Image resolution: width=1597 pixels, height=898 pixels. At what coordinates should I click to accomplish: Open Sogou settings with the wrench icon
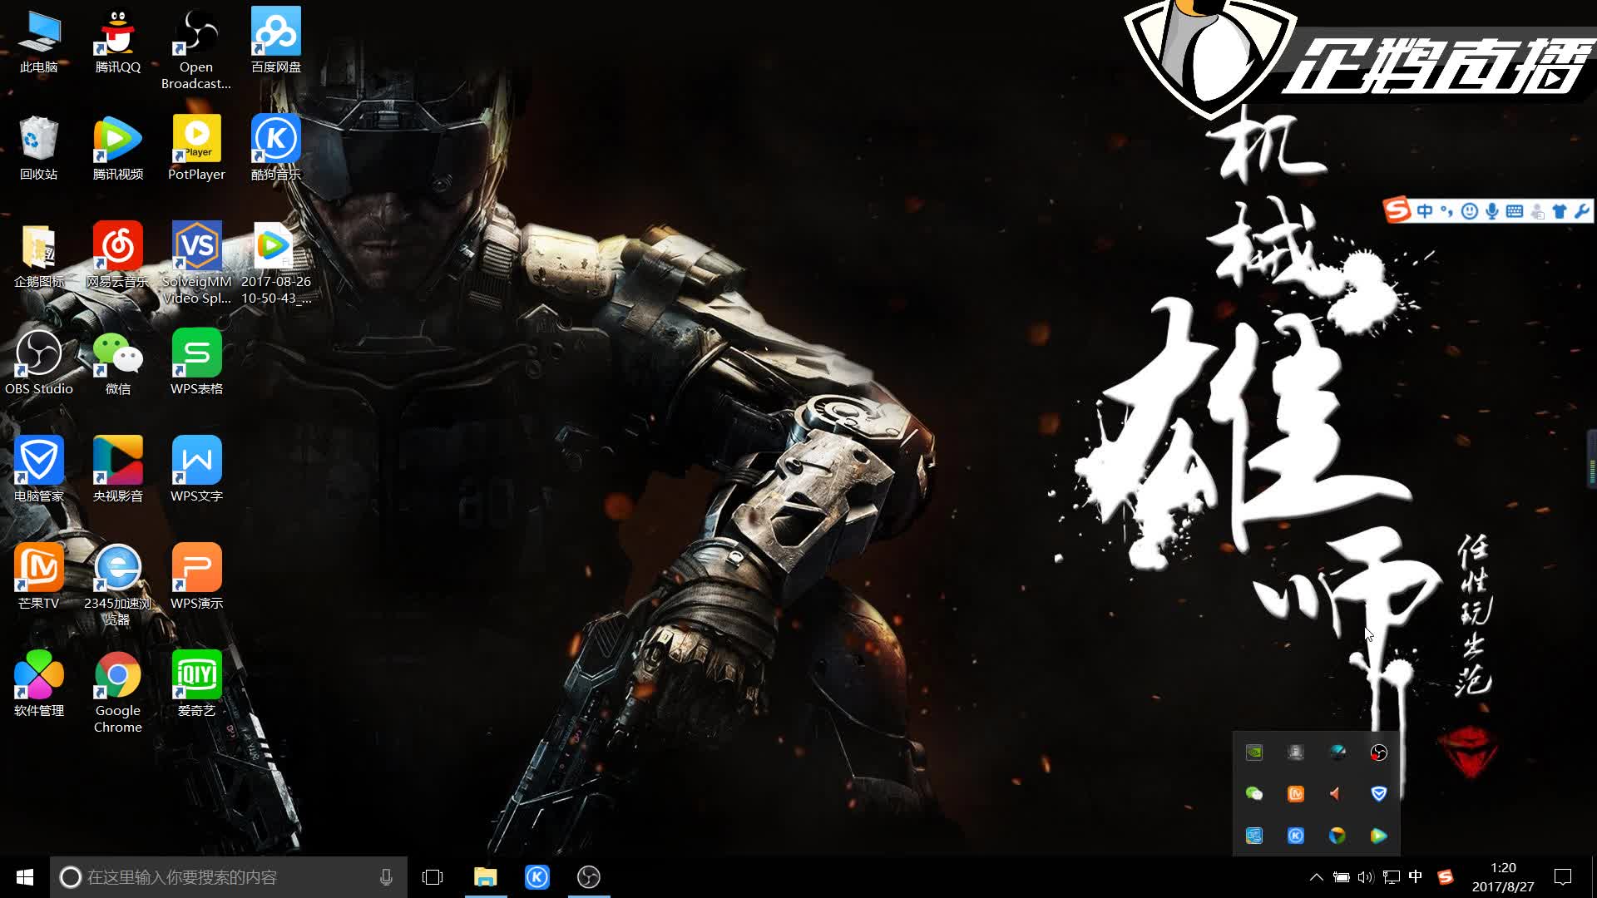point(1581,211)
